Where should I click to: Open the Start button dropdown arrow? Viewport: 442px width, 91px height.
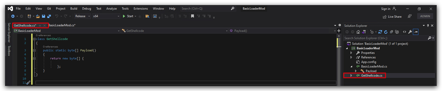click(135, 16)
